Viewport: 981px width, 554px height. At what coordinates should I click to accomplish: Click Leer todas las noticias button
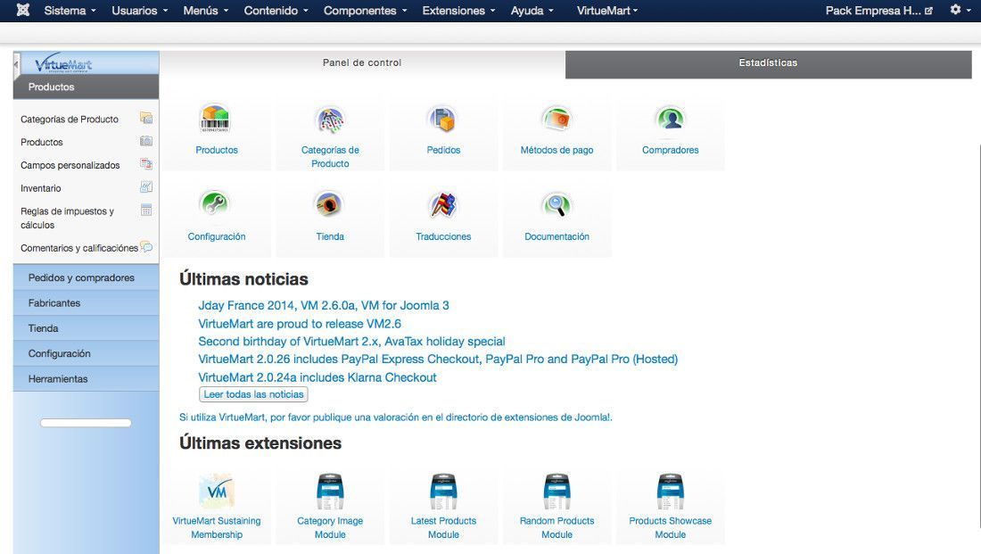click(253, 394)
